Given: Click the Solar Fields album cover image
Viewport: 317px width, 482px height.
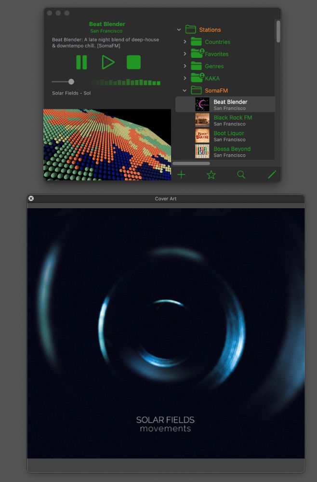Looking at the screenshot, I should 166,333.
